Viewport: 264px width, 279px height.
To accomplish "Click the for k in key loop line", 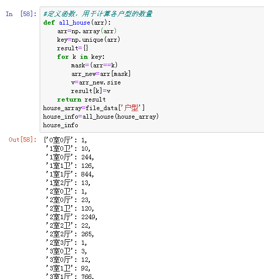I will (x=81, y=57).
